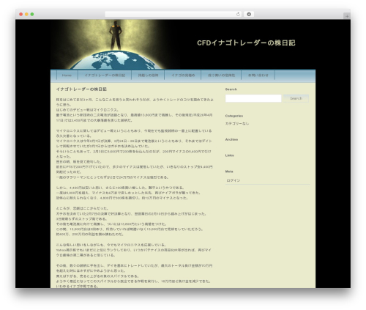
Task: Maximize the window with green button
Action: coord(32,14)
